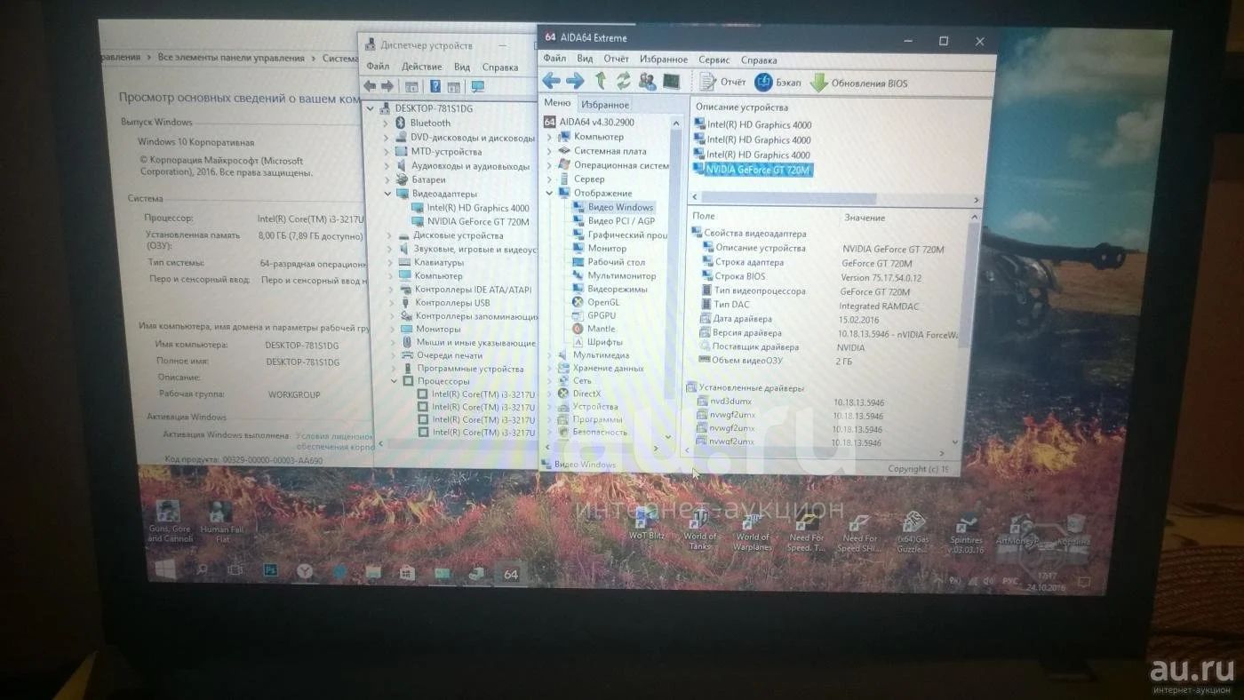Viewport: 1244px width, 700px height.
Task: Expand the DirectX node in AIDA64 tree
Action: pos(549,394)
